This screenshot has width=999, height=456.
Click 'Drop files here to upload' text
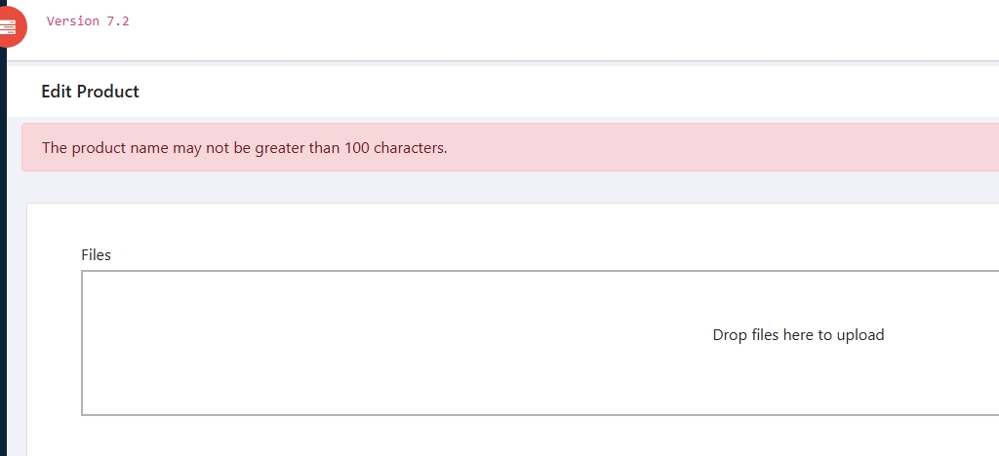point(798,335)
